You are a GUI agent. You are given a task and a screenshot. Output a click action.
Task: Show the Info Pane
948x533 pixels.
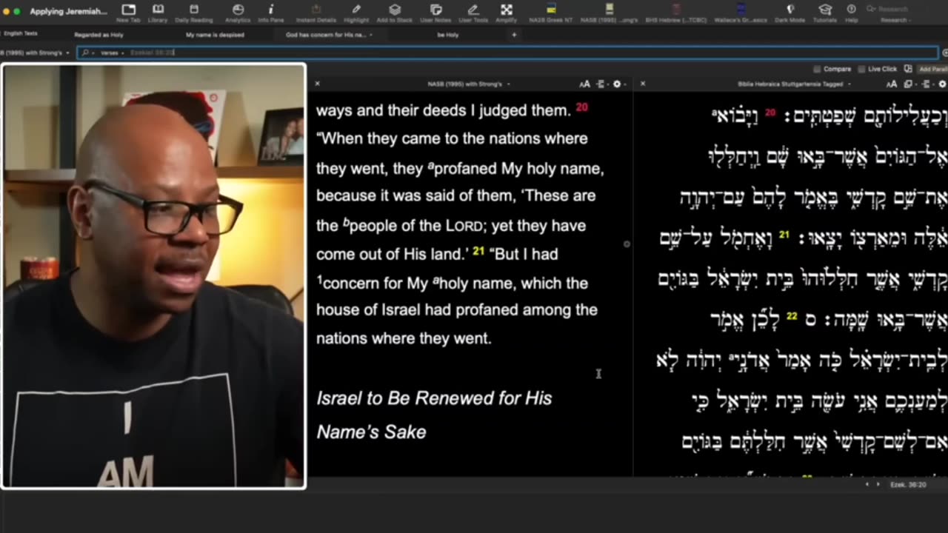coord(270,13)
